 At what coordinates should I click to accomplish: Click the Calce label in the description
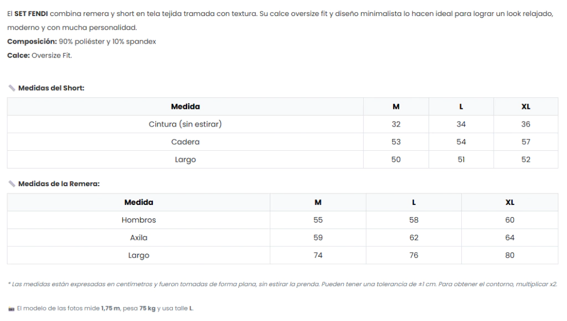click(x=18, y=55)
